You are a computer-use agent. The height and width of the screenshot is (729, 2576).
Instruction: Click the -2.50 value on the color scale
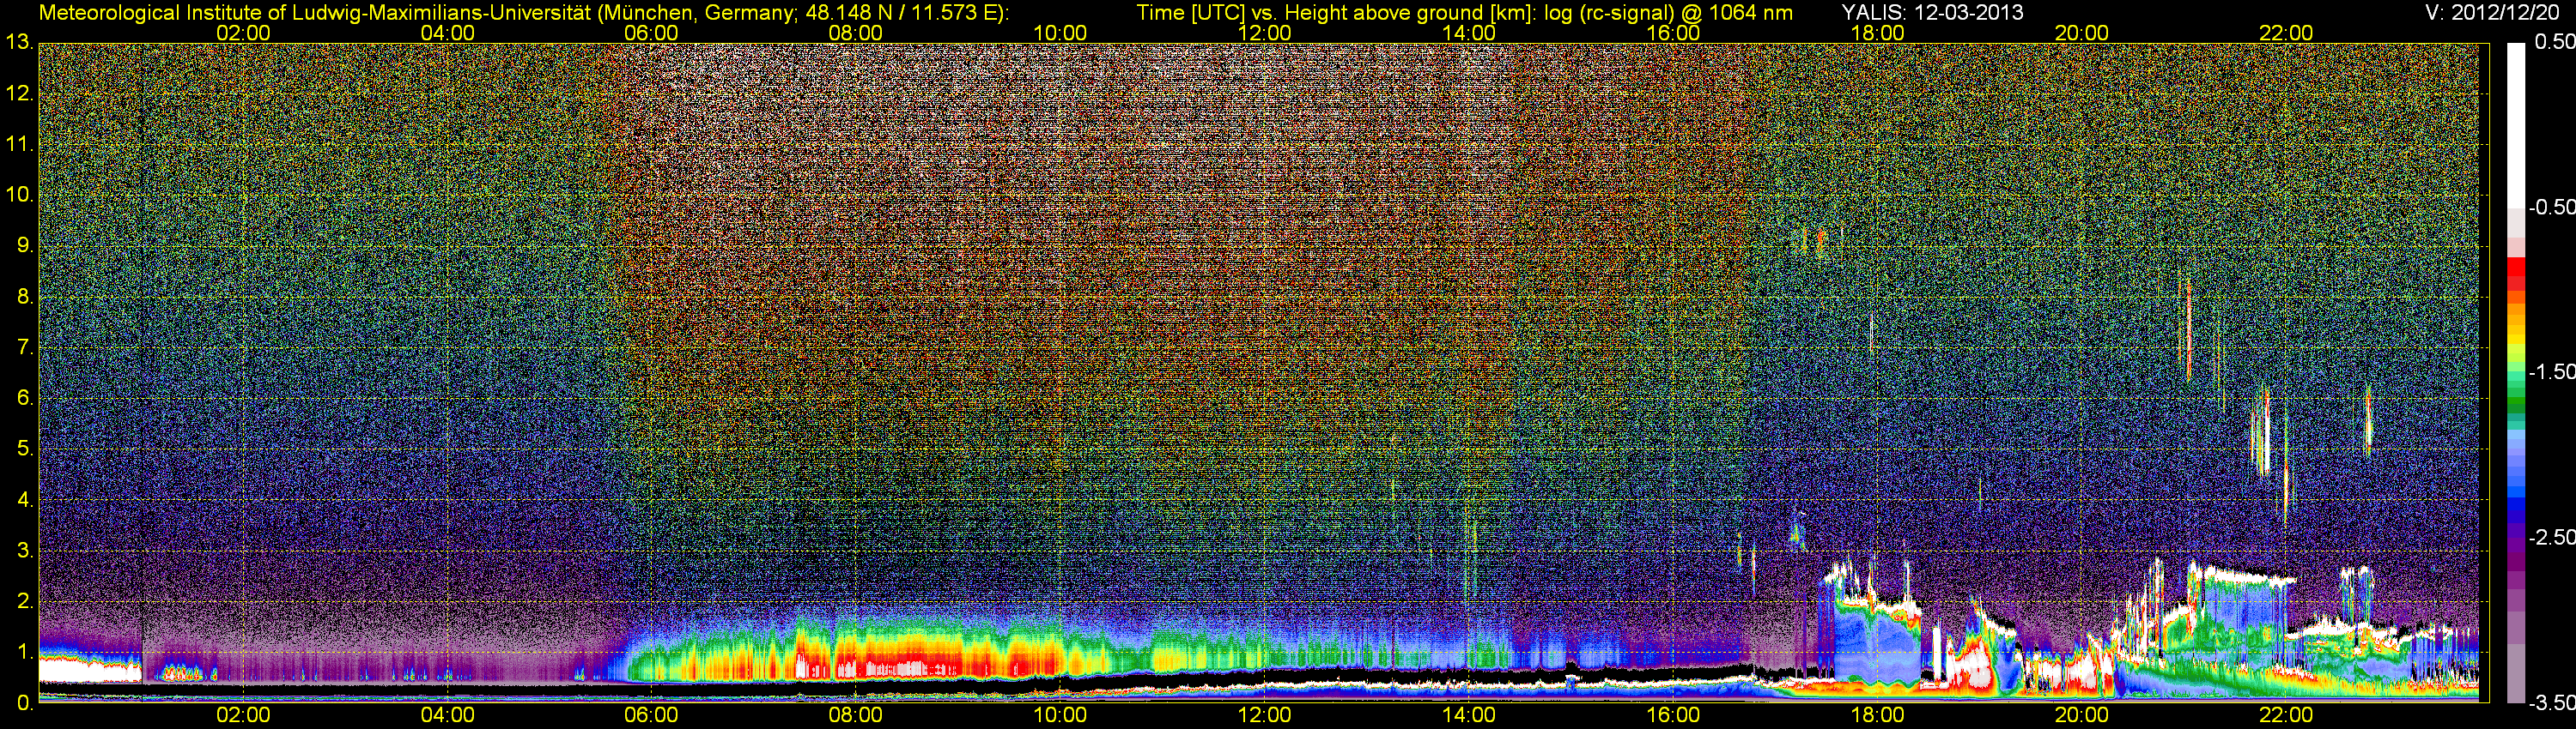tap(2552, 537)
